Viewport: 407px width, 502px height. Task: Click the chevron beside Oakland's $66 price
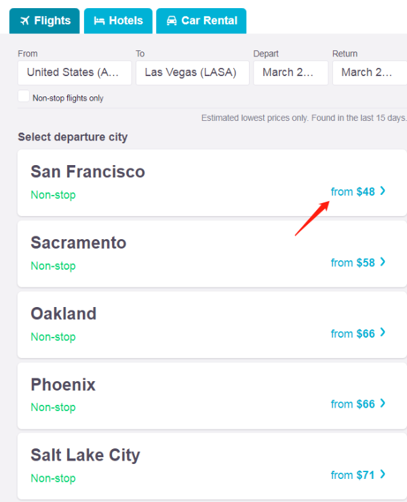(383, 333)
